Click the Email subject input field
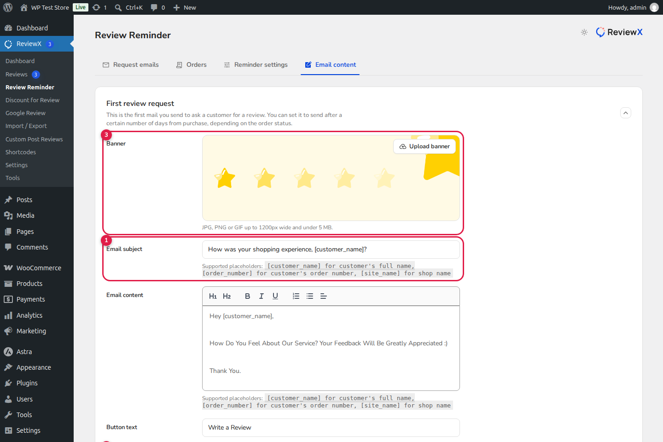Viewport: 663px width, 442px height. pyautogui.click(x=331, y=250)
